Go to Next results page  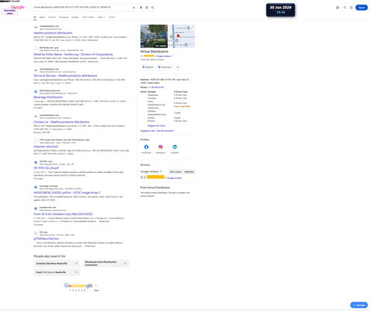[x=96, y=290]
